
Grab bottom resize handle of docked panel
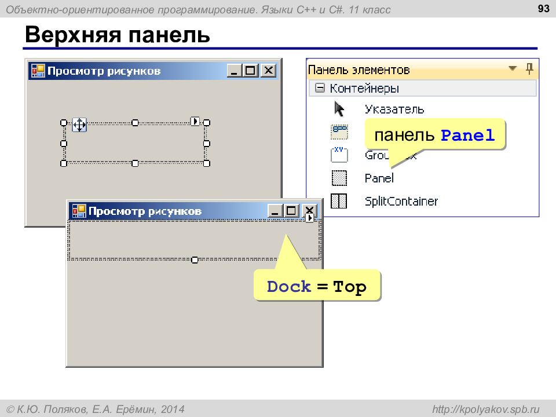click(195, 260)
